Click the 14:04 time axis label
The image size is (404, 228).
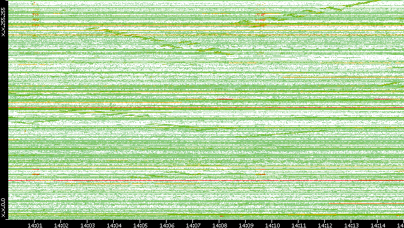pos(114,225)
